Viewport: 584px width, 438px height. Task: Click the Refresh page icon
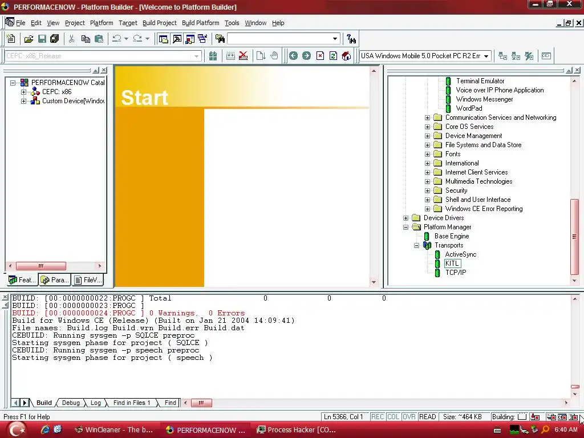(x=333, y=56)
